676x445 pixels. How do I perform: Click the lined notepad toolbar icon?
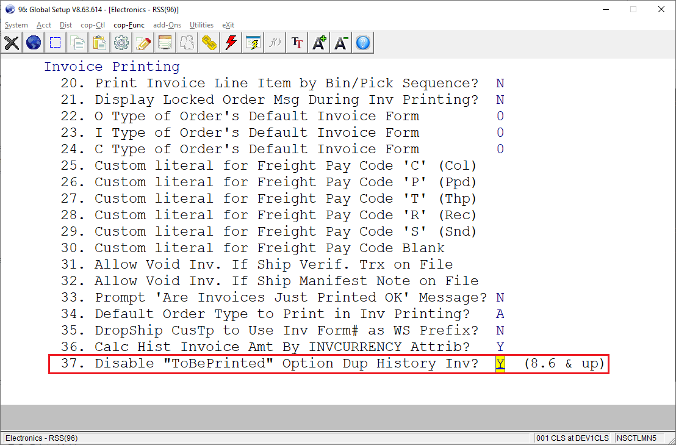[x=165, y=43]
